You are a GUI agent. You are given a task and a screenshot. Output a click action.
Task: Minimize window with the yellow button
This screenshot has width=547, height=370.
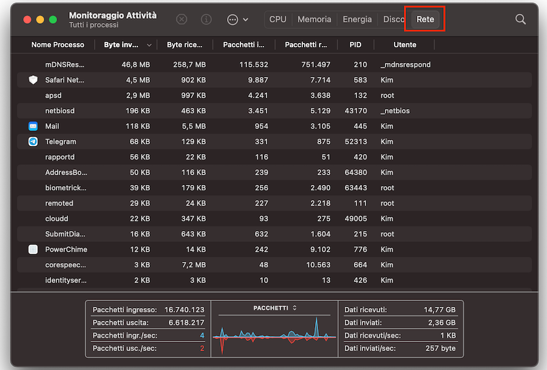(40, 19)
